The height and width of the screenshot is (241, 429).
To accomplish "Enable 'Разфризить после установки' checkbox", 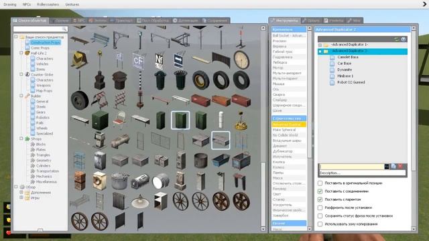I will [320, 208].
